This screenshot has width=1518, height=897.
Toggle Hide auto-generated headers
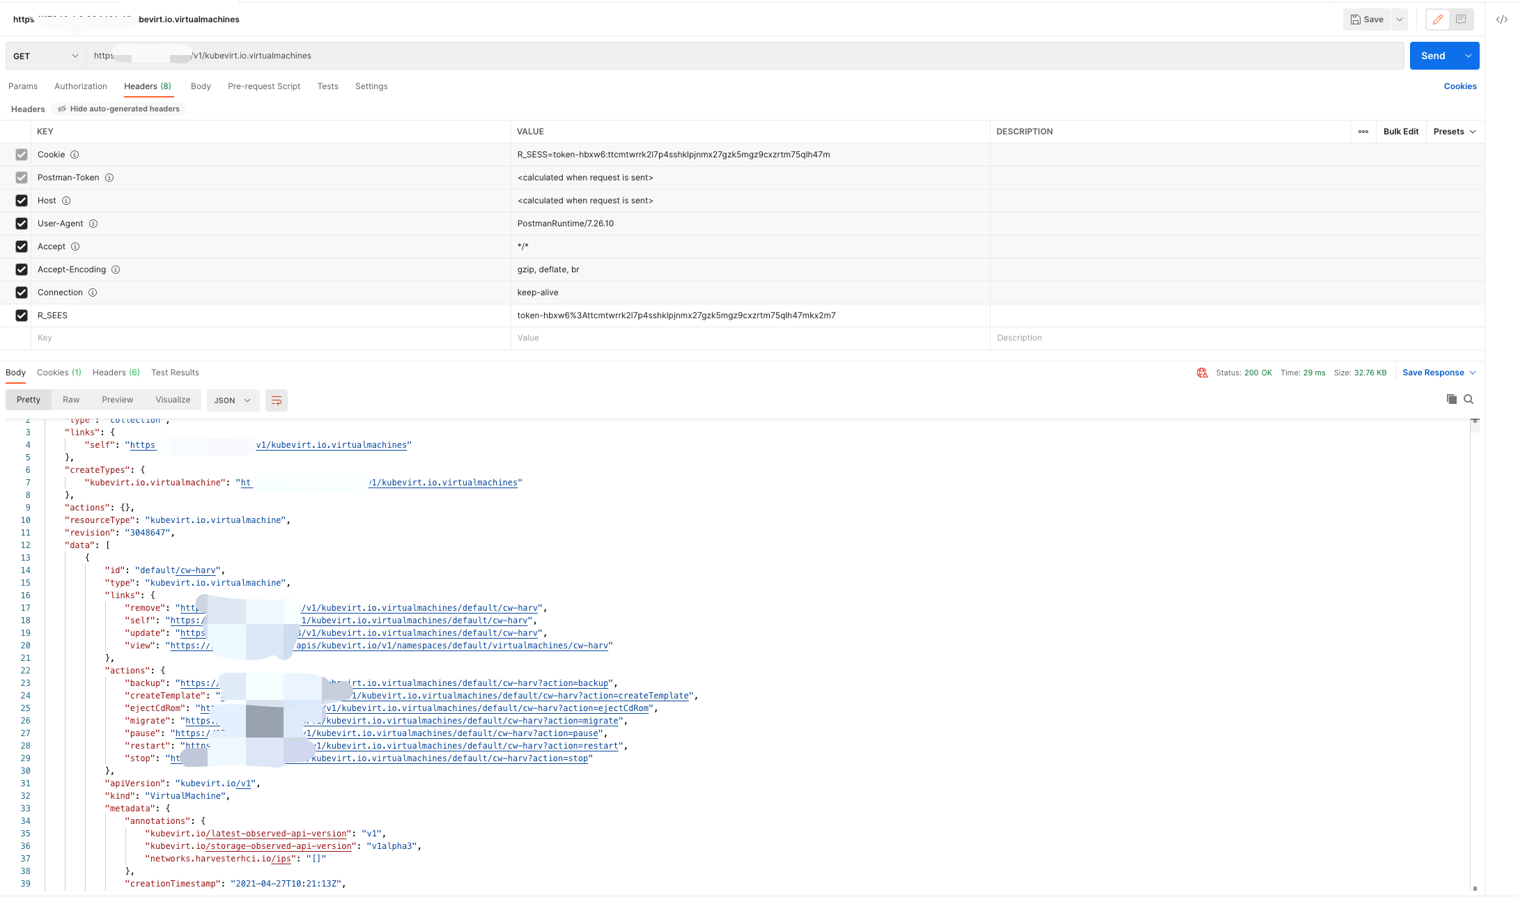tap(118, 109)
